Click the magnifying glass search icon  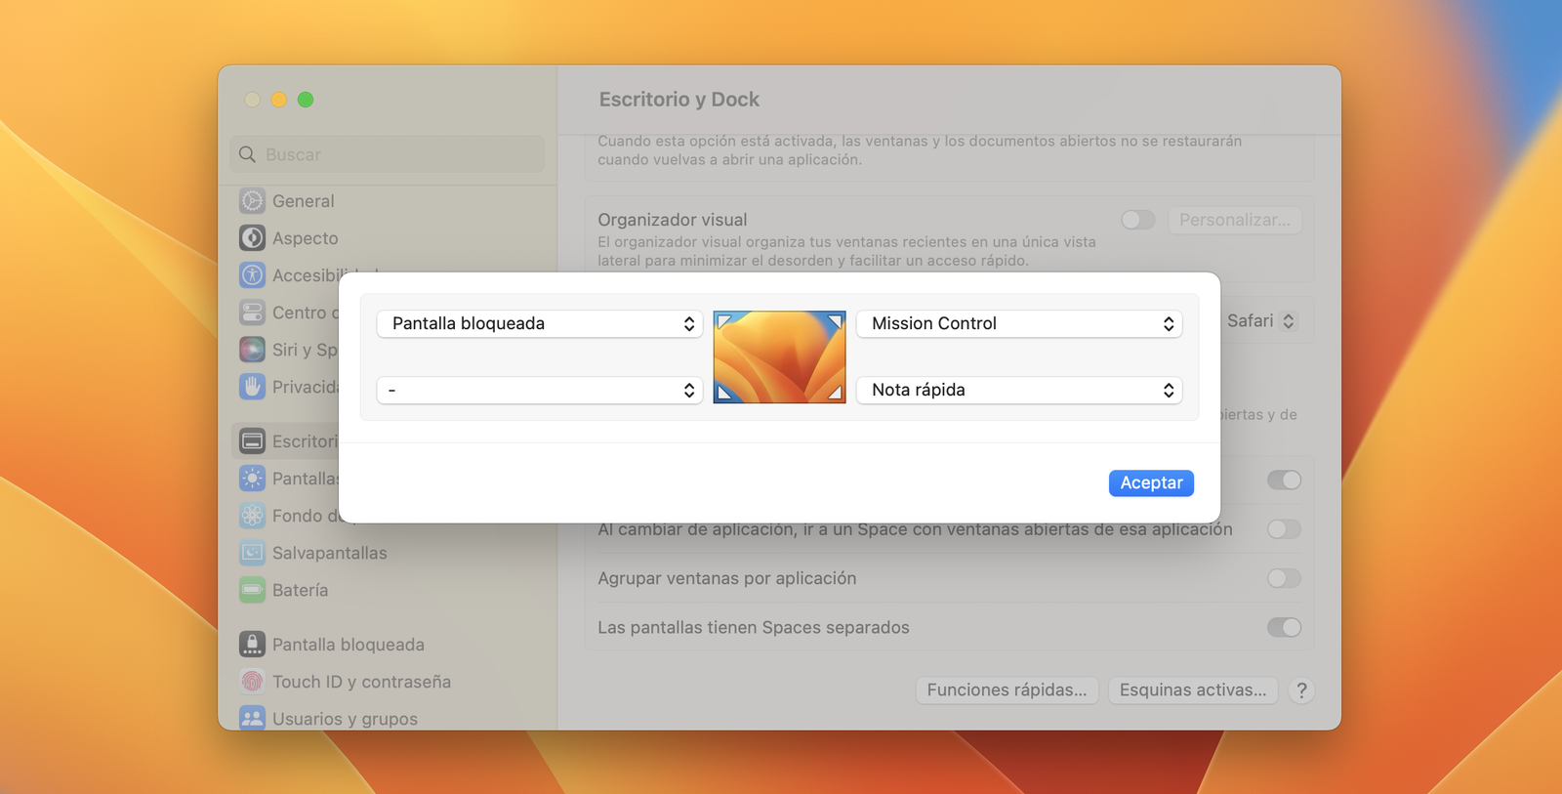(x=247, y=154)
